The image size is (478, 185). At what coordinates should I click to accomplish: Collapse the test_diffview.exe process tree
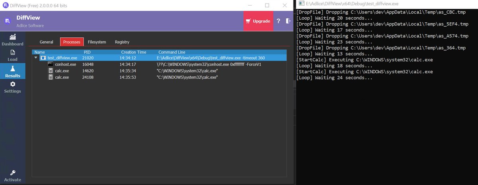tap(37, 58)
